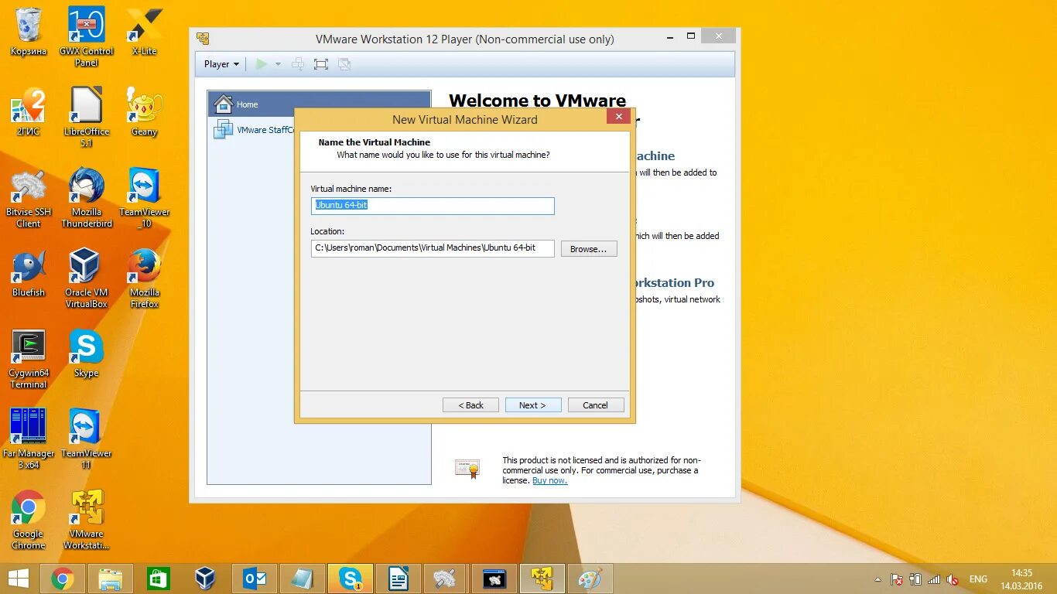Select the Mozilla Thunderbird desktop icon

pyautogui.click(x=87, y=198)
